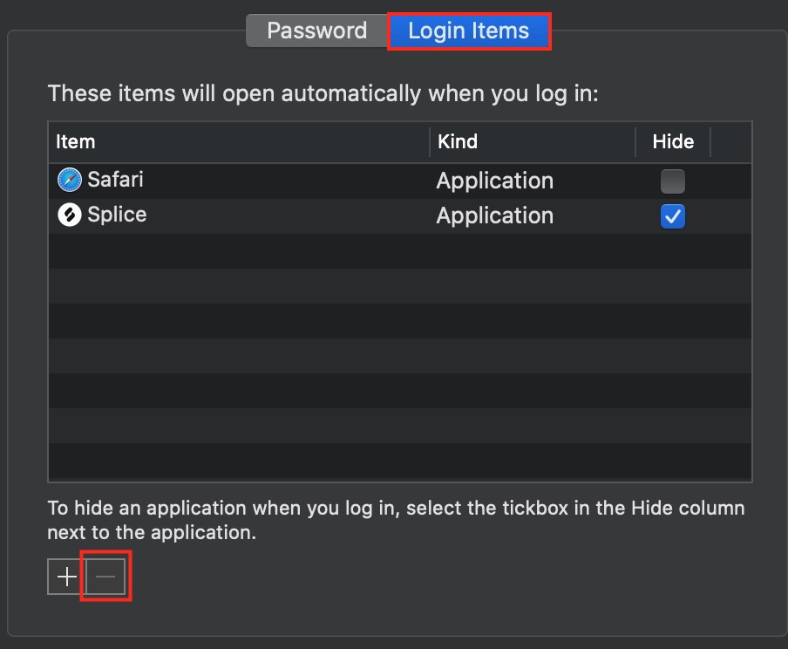This screenshot has height=649, width=788.
Task: Click the Splice logo icon
Action: pyautogui.click(x=70, y=215)
